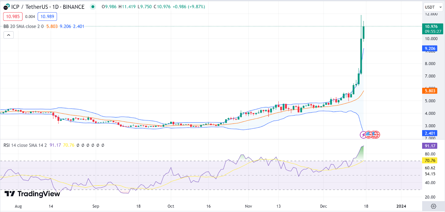The width and height of the screenshot is (445, 212).
Task: Click the buy price 10.989 button
Action: coord(47,16)
